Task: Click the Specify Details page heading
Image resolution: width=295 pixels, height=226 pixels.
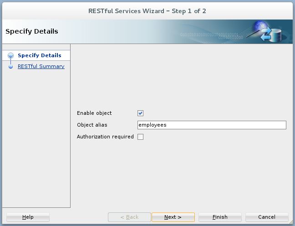Action: click(x=32, y=32)
